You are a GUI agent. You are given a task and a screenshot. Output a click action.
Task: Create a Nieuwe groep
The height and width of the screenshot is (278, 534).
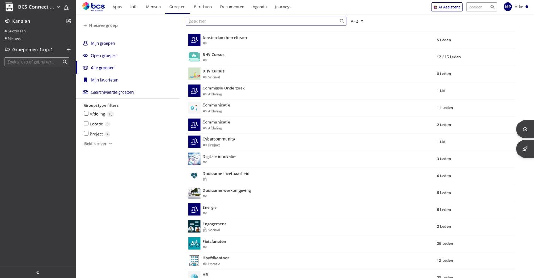101,25
